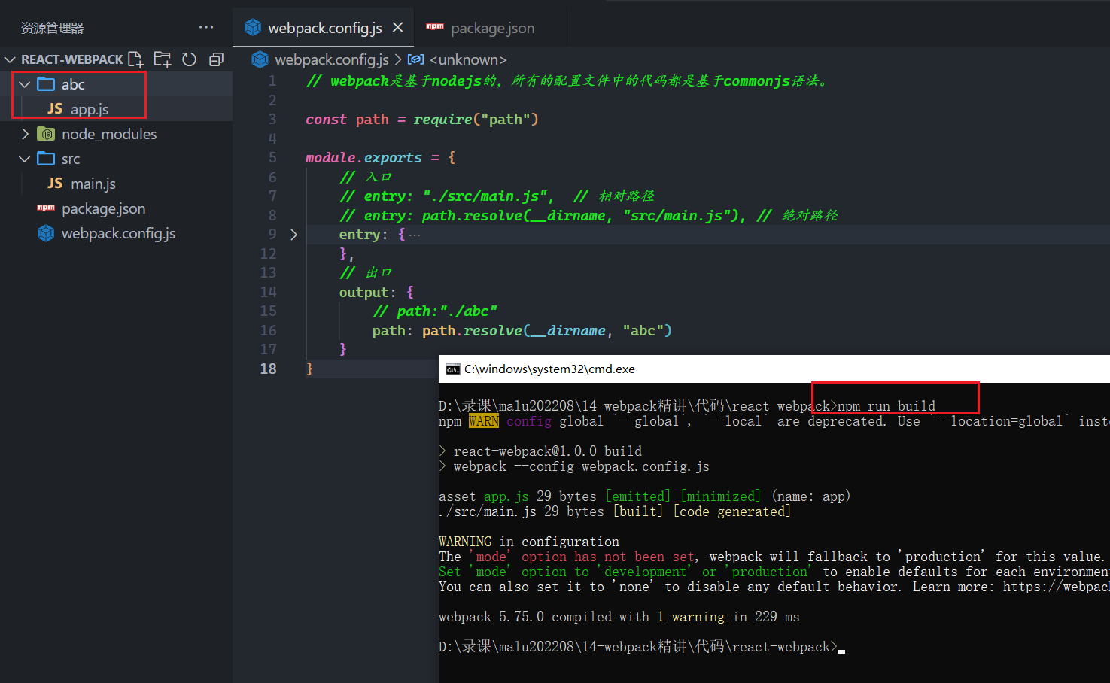The width and height of the screenshot is (1110, 683).
Task: Click the module.exports line of code
Action: click(380, 157)
